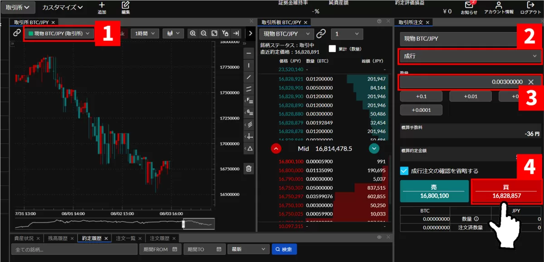The width and height of the screenshot is (544, 262).
Task: Click the chart range slider handle
Action: pos(184,224)
